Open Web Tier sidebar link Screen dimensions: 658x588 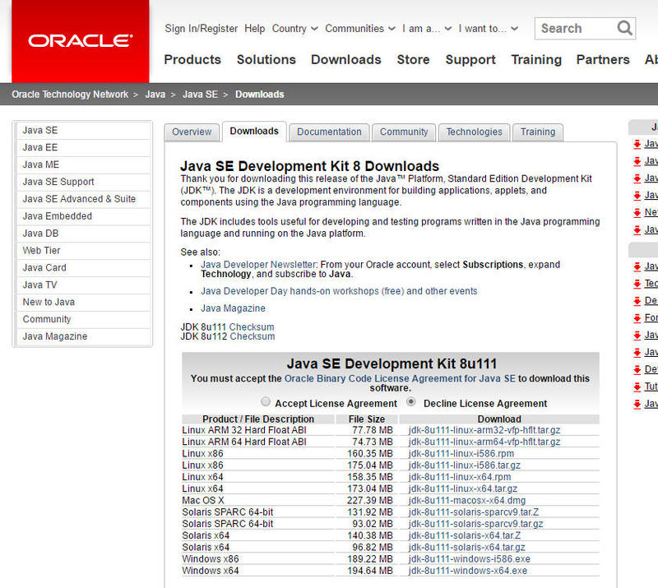[x=83, y=251]
